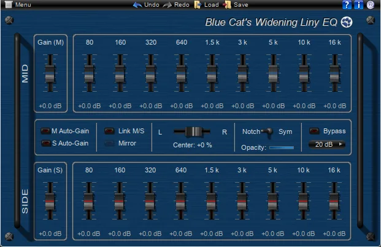Click the Mid 80 Hz +0.0 dB value
This screenshot has height=247, width=381.
click(x=90, y=106)
